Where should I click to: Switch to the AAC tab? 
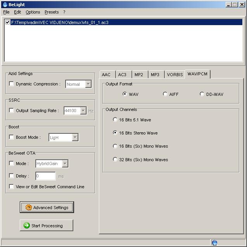(107, 75)
